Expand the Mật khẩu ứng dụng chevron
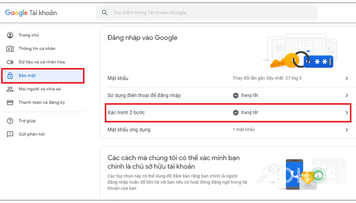Screen dimensions: 356x203 coord(347,130)
